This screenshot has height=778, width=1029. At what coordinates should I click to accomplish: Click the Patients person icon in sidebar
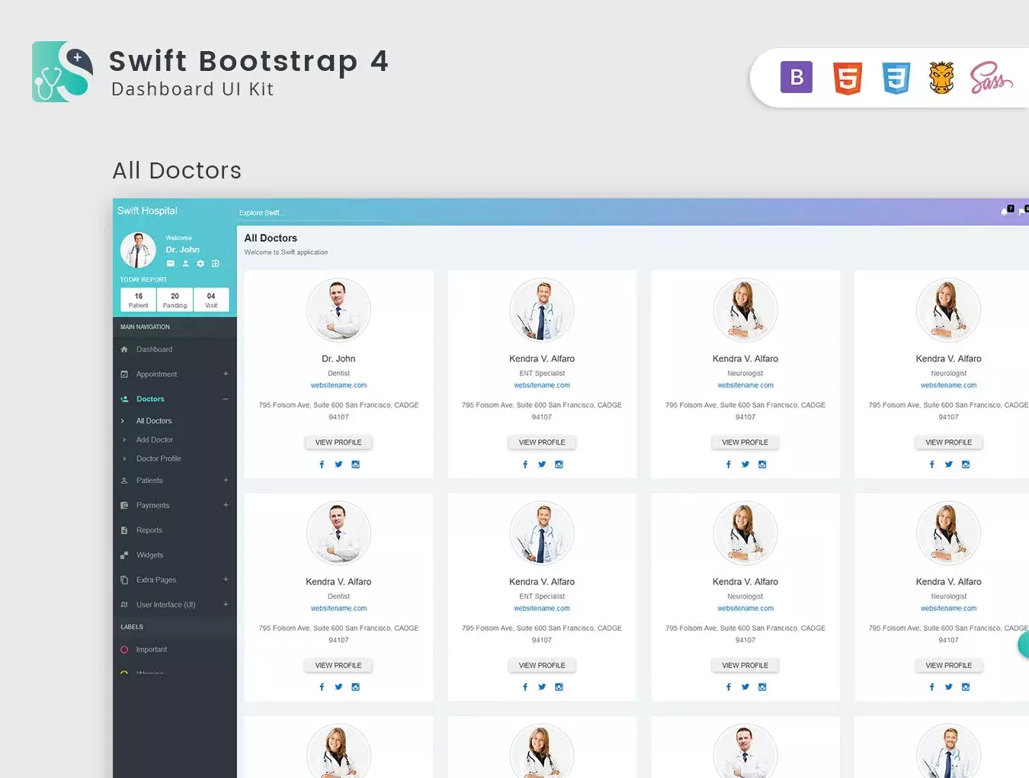124,481
